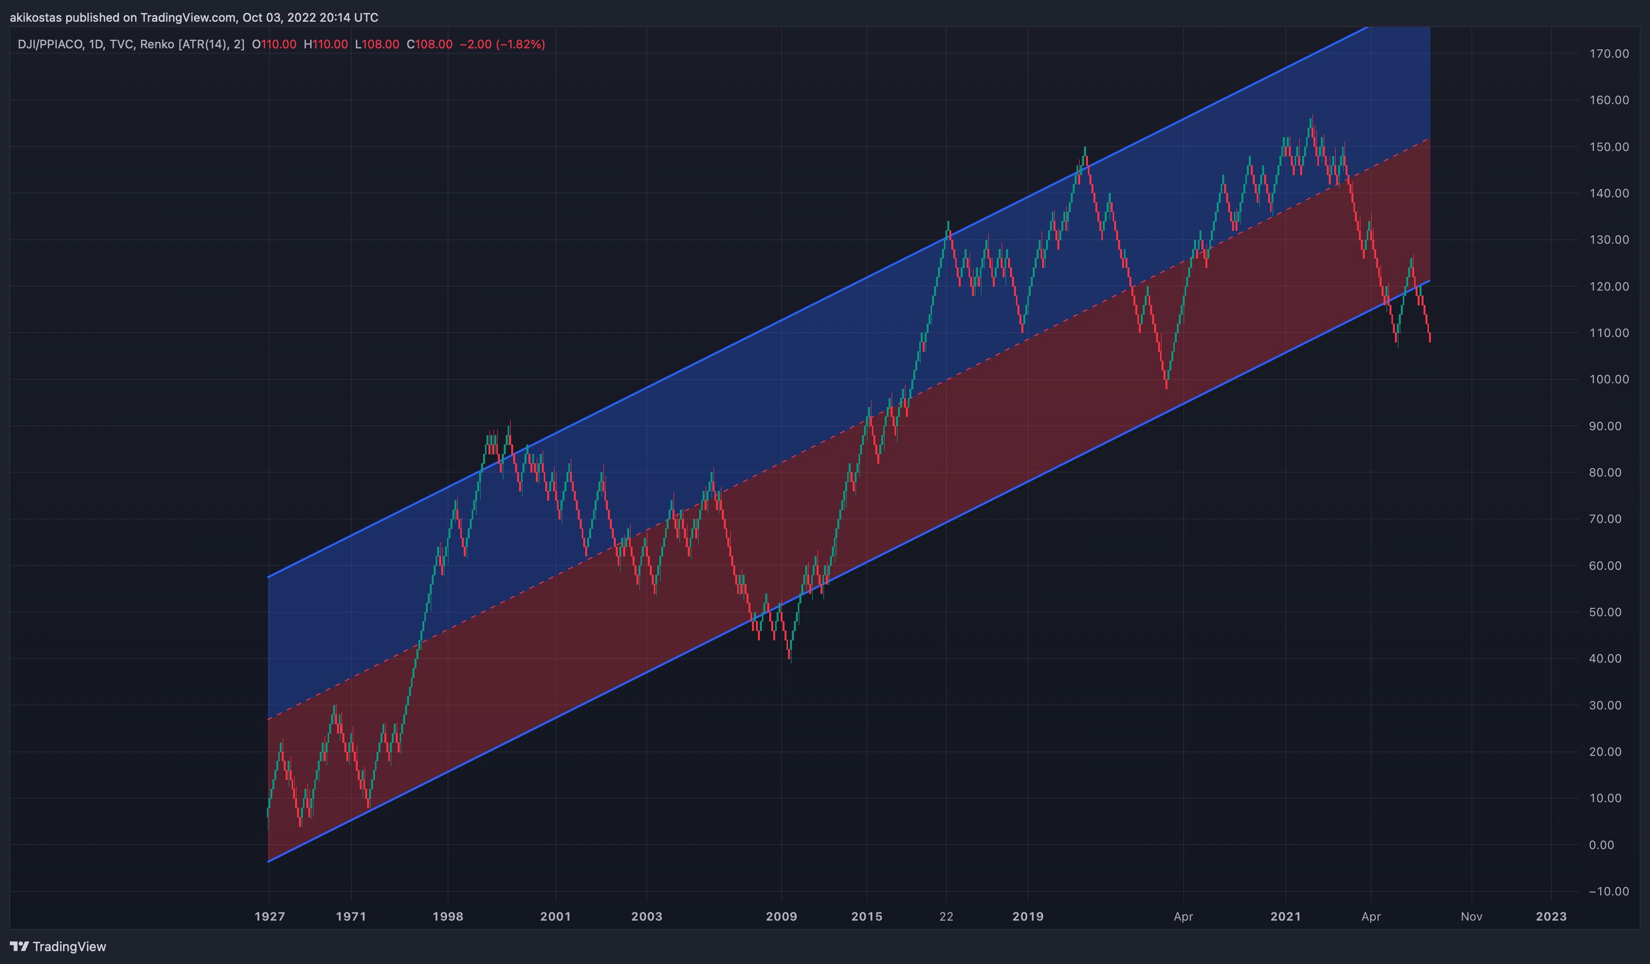
Task: Click the published header text by akikostas
Action: (194, 17)
